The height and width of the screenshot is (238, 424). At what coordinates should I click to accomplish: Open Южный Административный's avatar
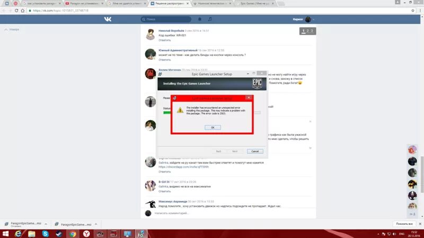[151, 54]
